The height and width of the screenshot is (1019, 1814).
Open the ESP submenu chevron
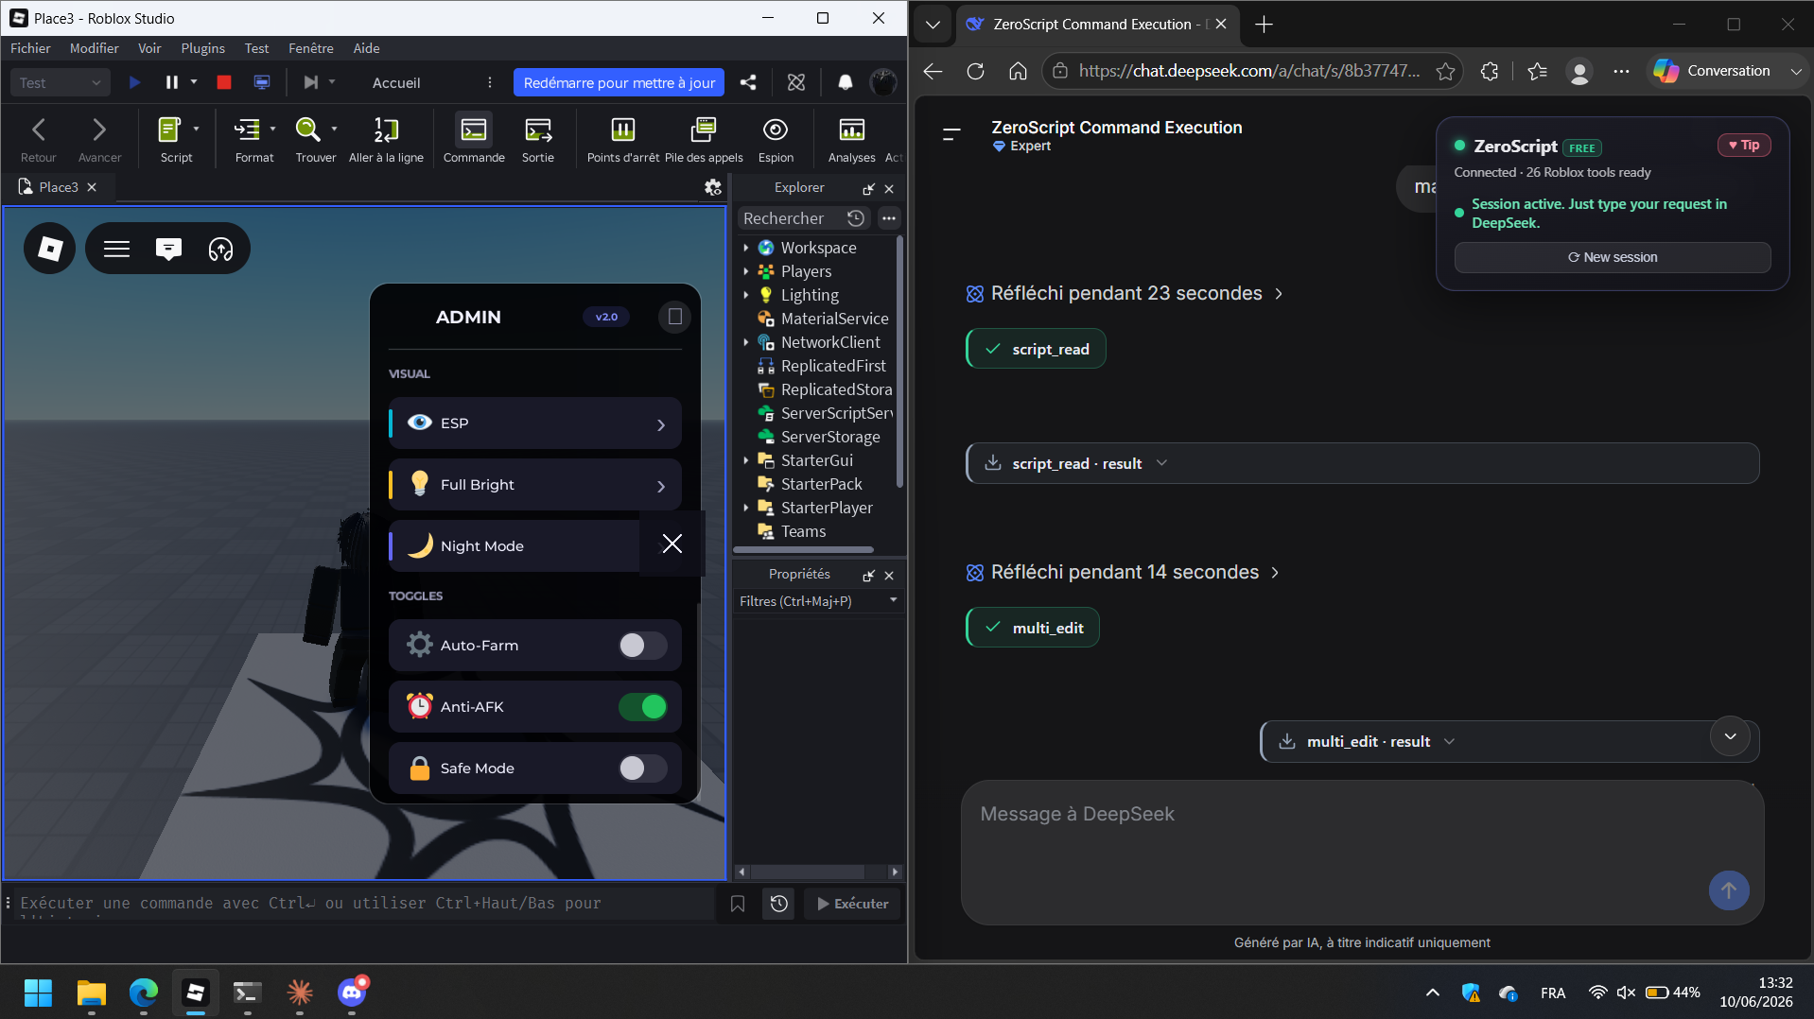[x=661, y=425]
